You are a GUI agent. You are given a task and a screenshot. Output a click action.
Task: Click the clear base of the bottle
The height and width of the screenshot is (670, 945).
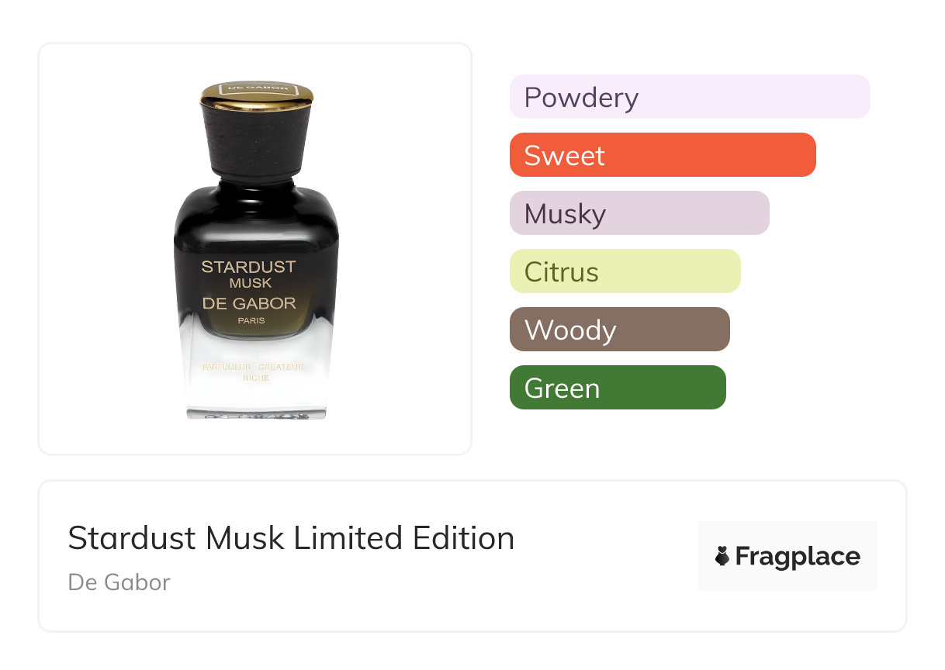tap(257, 392)
